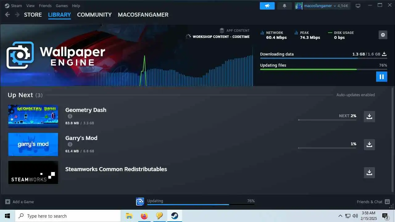Start Geometry Dash download now
Viewport: 395px width, 222px height.
[x=369, y=117]
